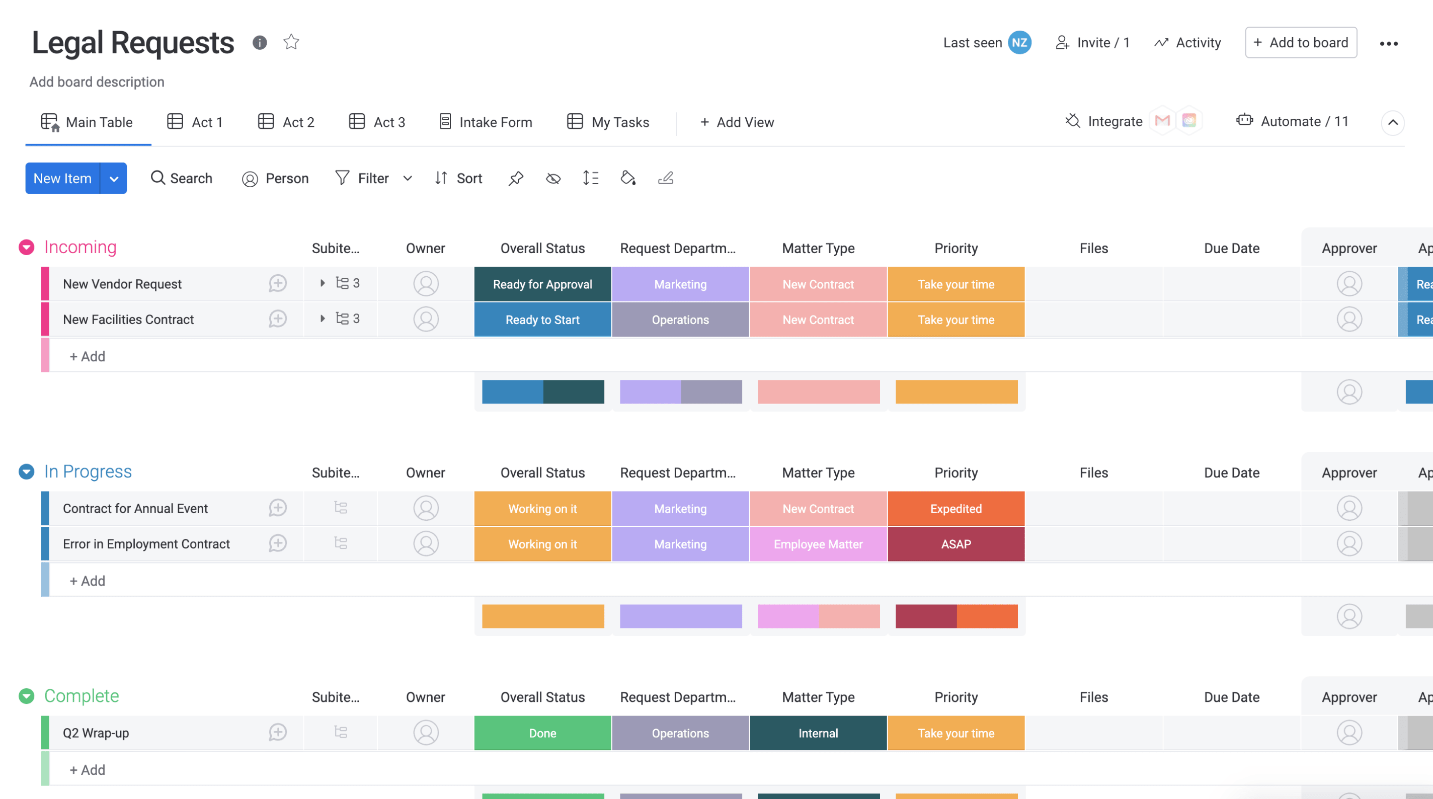View the board Activity log

coord(1187,42)
